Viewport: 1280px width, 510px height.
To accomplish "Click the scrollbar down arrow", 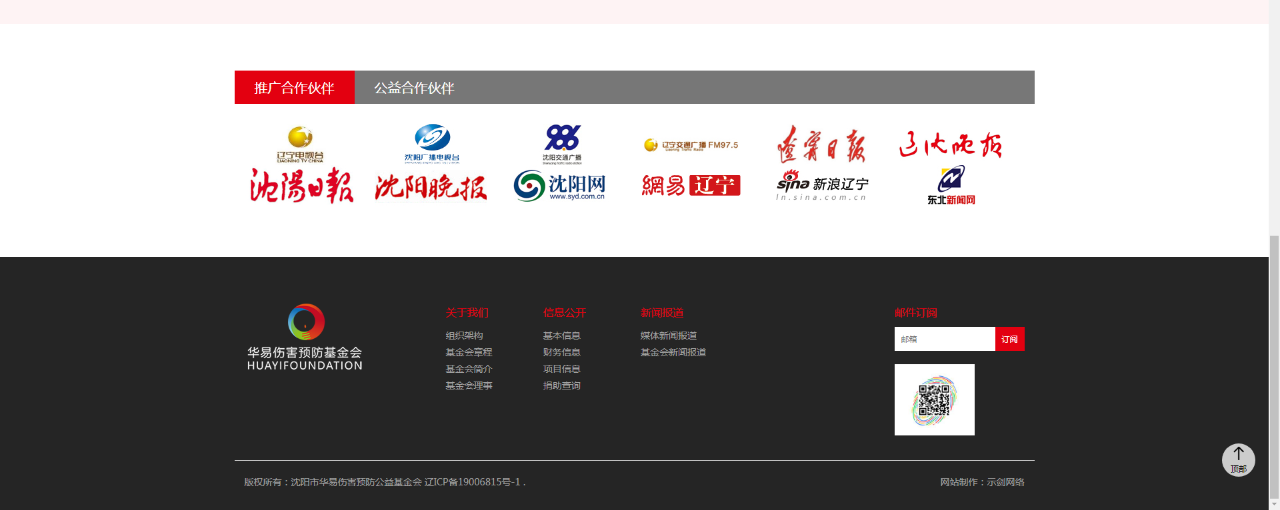I will (1274, 504).
